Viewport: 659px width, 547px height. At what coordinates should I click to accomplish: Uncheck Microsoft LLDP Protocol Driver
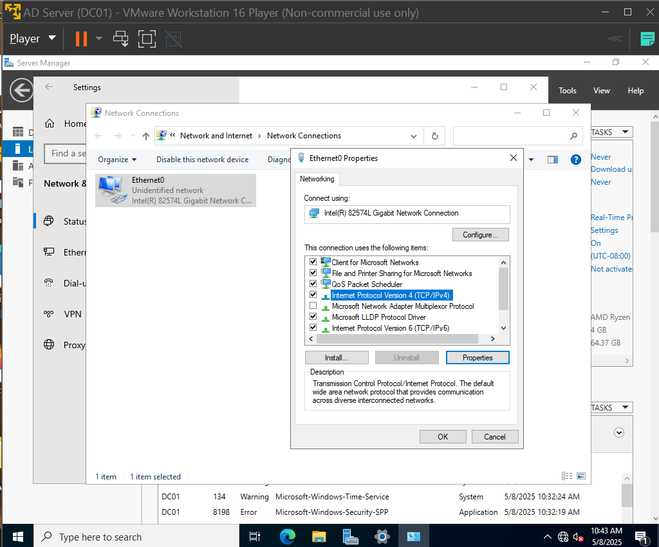pos(313,317)
